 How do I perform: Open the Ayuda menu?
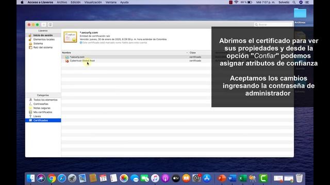coord(124,2)
